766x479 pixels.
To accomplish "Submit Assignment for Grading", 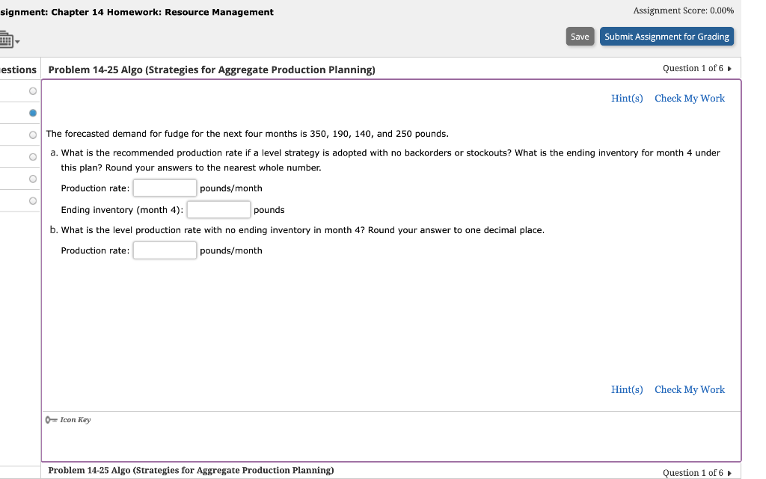I will pos(667,36).
